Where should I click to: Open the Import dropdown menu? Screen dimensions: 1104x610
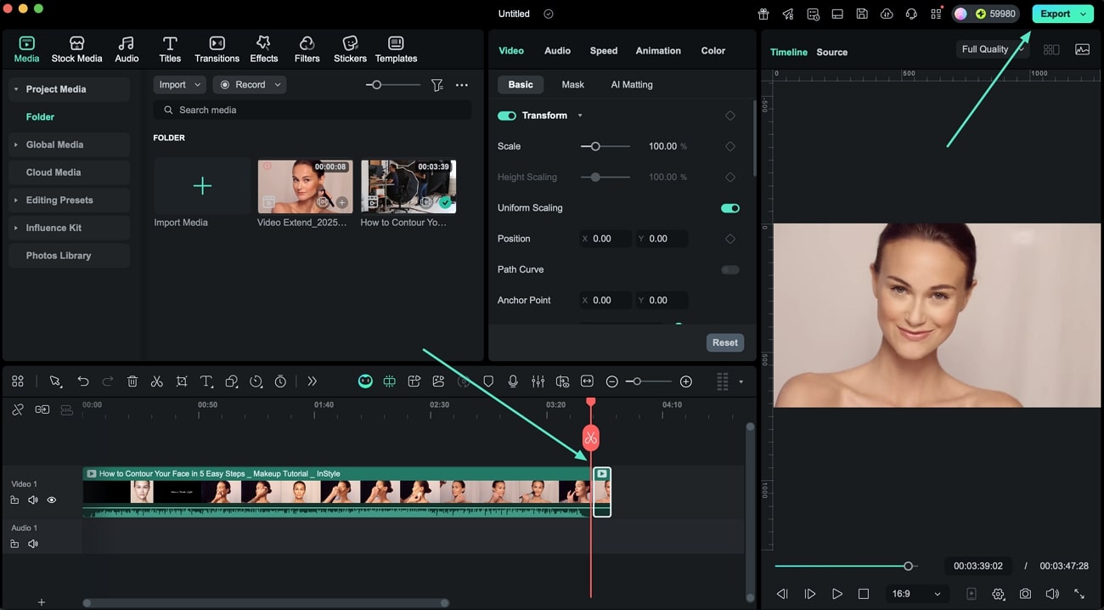pos(179,85)
